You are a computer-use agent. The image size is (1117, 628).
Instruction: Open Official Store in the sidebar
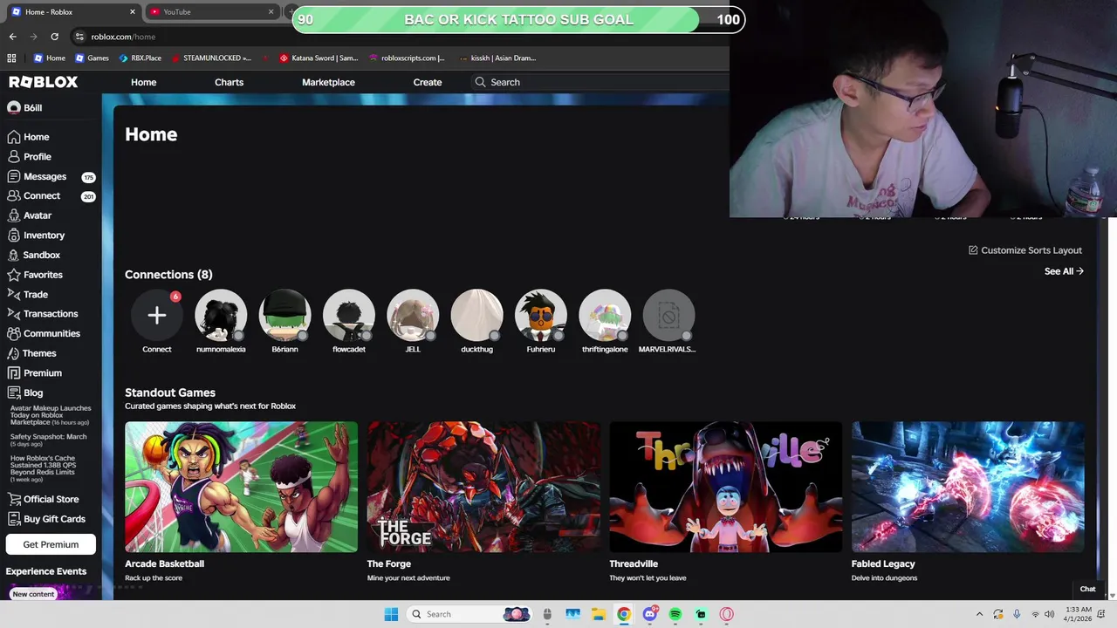[x=43, y=499]
